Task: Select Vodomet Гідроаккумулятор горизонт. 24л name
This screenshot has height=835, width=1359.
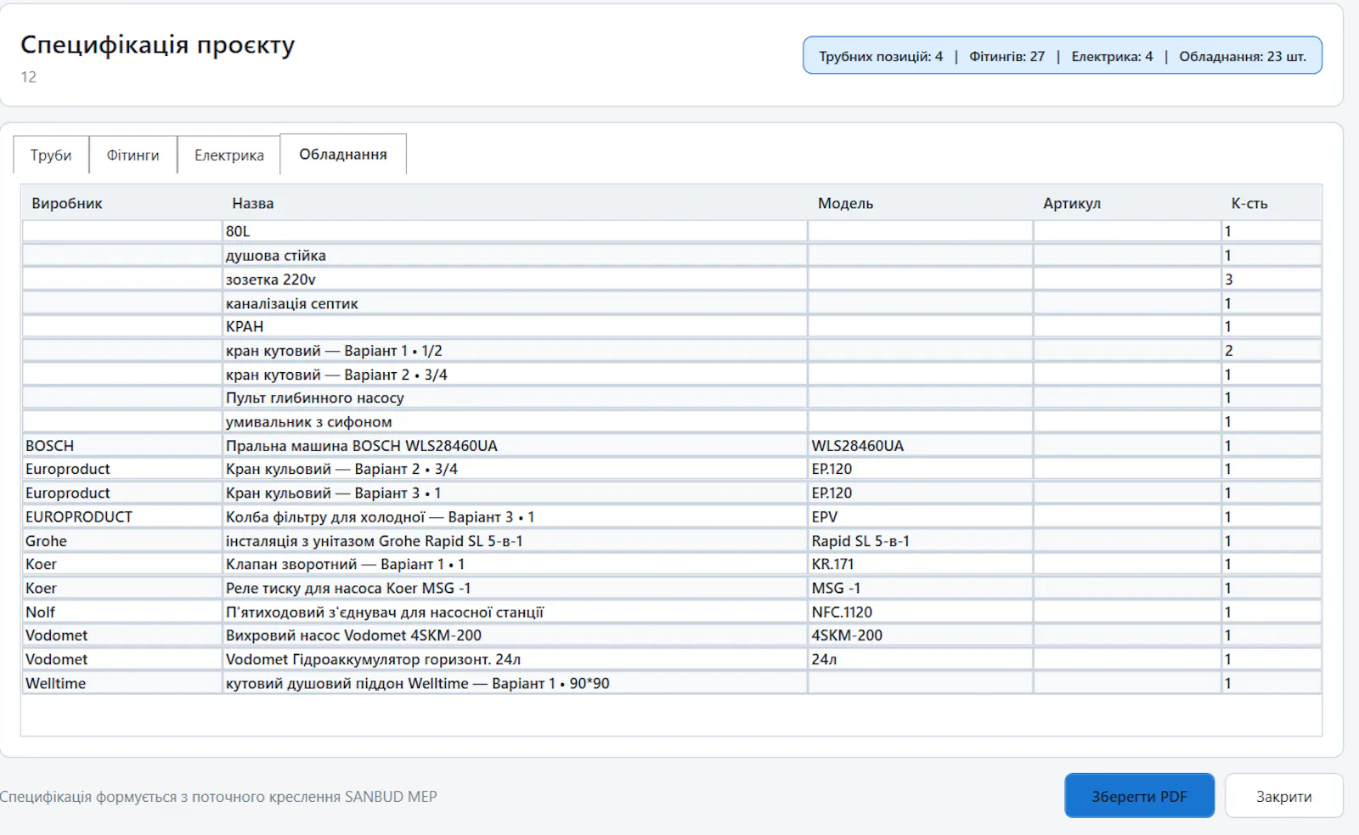Action: pyautogui.click(x=515, y=658)
